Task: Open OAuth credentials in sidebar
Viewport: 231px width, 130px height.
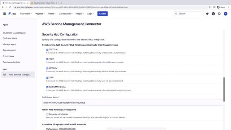Action: coord(11,62)
